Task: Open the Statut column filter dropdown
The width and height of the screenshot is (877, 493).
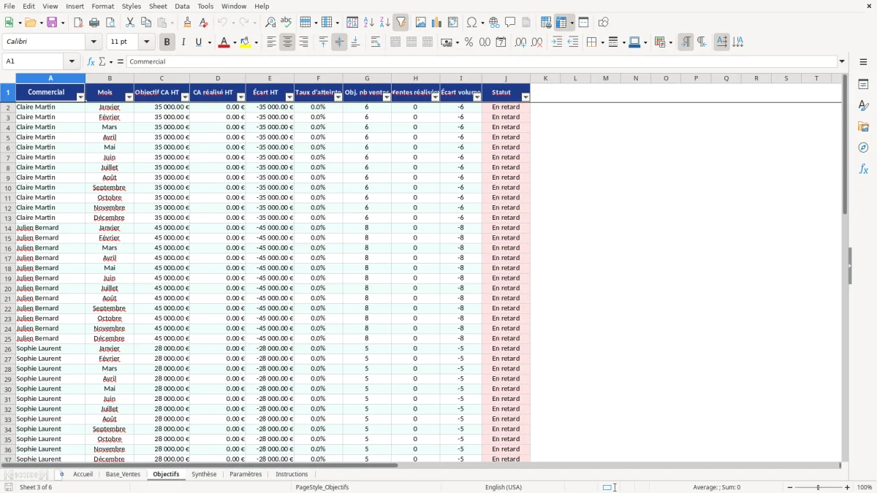Action: [525, 97]
